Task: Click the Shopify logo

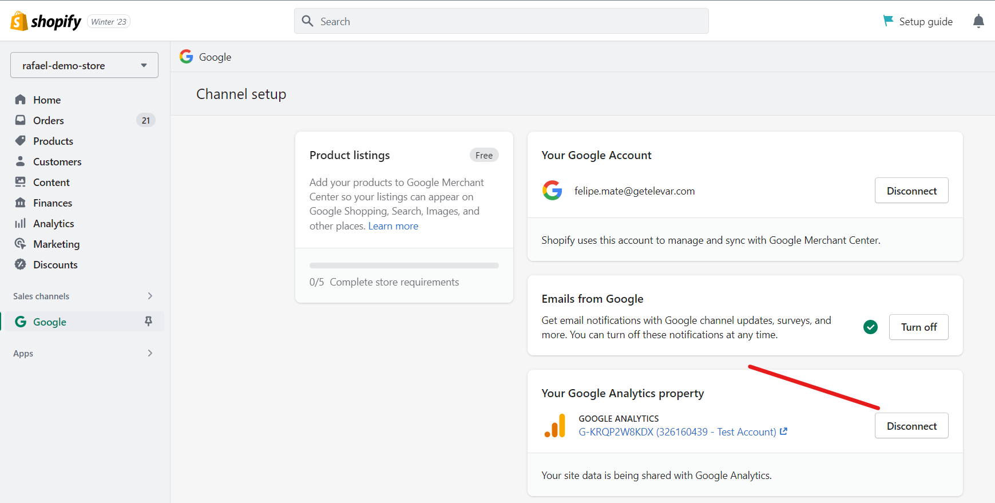Action: (46, 21)
